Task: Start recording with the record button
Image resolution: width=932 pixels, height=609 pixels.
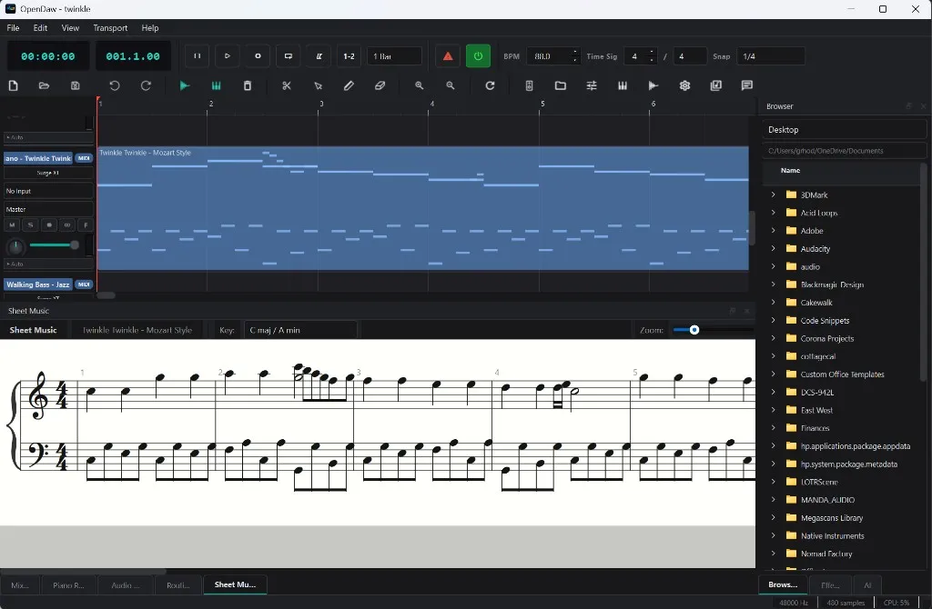Action: [x=258, y=55]
